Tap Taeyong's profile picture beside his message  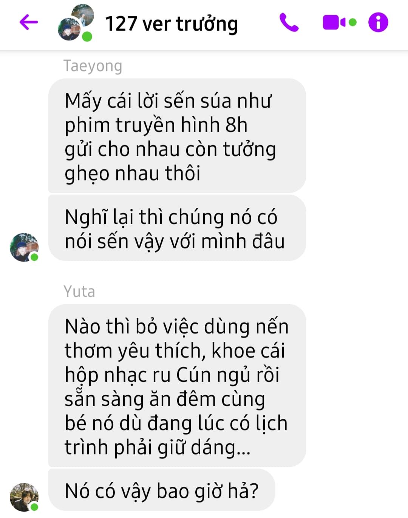pos(24,247)
